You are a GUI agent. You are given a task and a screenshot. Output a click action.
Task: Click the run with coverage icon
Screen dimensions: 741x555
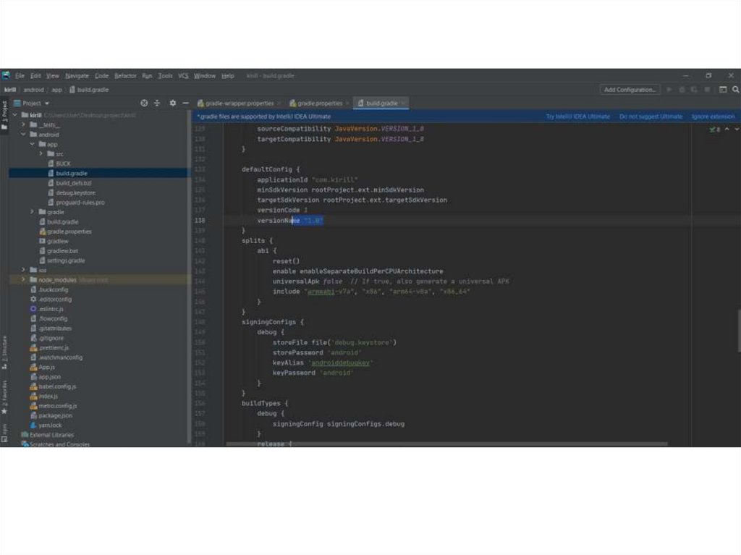tap(694, 89)
